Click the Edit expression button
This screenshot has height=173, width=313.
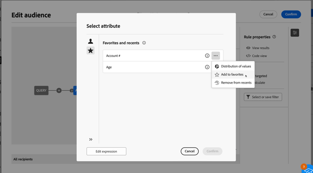pos(106,151)
